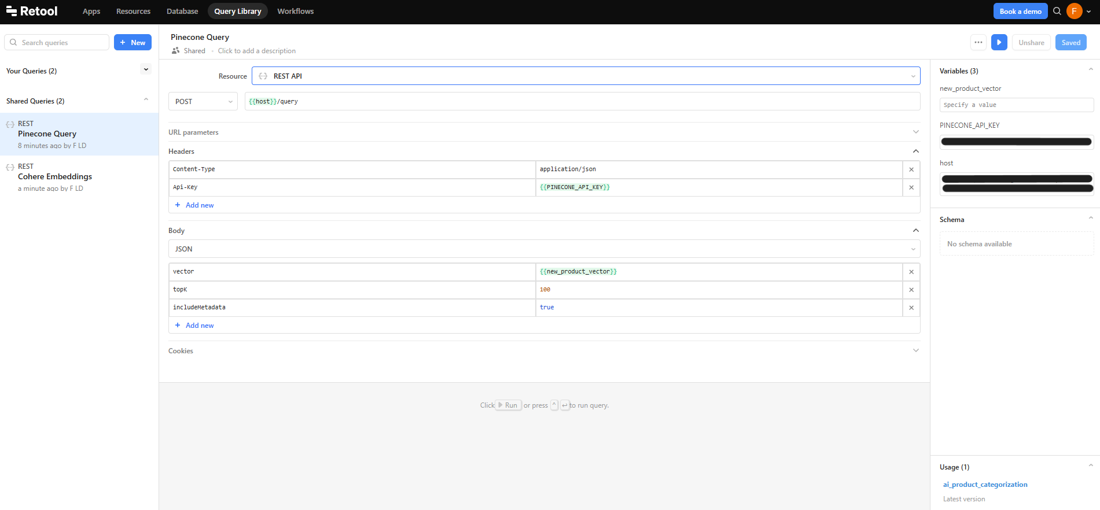Open the JSON body type dropdown
This screenshot has width=1100, height=510.
tap(544, 249)
